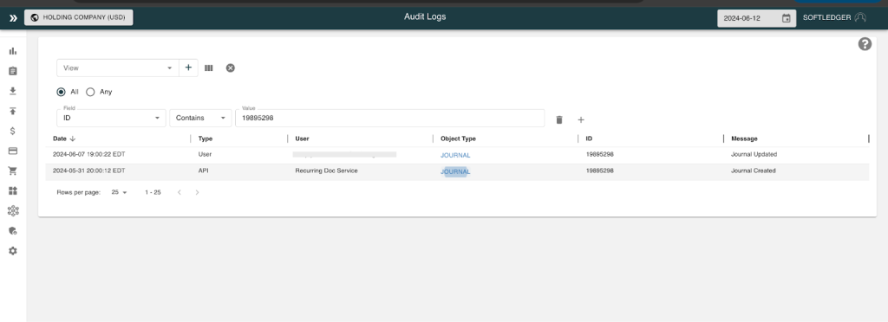Click the shopping cart icon in sidebar

point(13,171)
